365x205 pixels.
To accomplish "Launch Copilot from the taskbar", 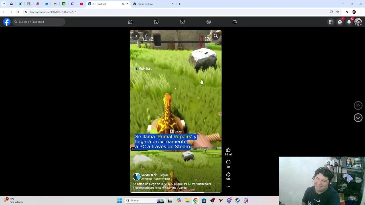I will click(179, 201).
